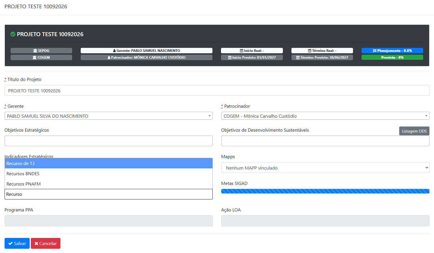Screen dimensions: 434x253
Task: Focus the Título do Projeto field
Action: click(x=217, y=90)
